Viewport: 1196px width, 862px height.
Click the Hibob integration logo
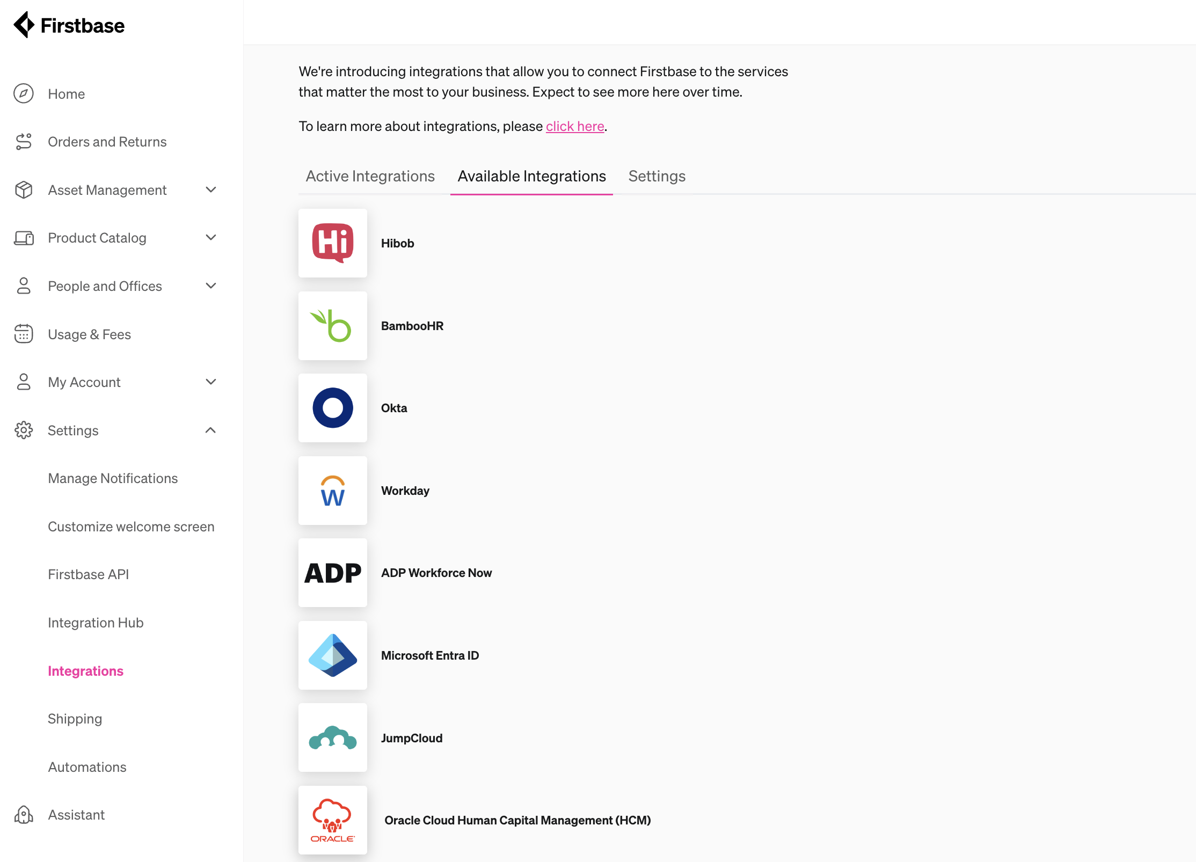click(x=333, y=243)
